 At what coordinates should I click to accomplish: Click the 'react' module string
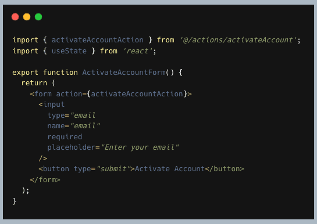[138, 51]
